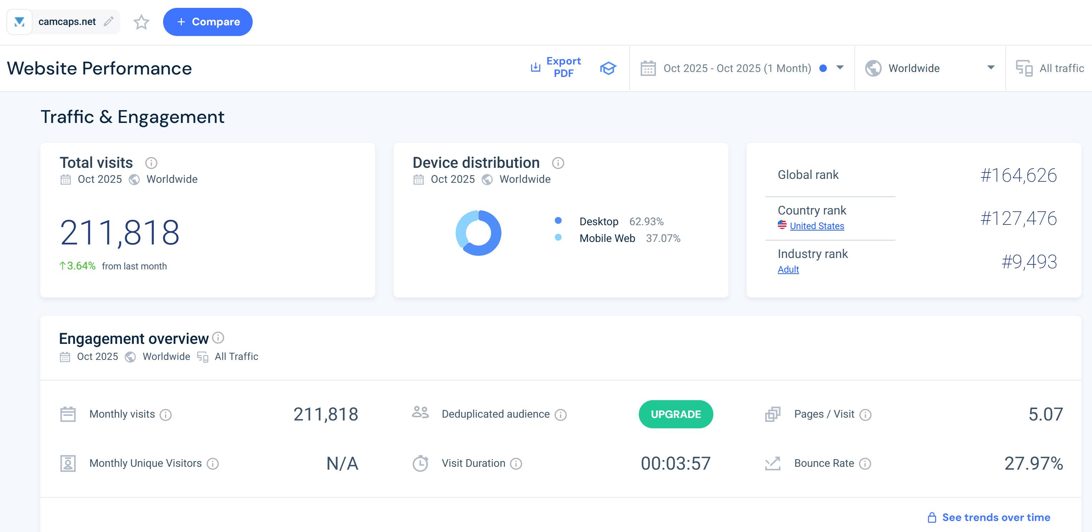Click the Engagement overview info icon

218,338
